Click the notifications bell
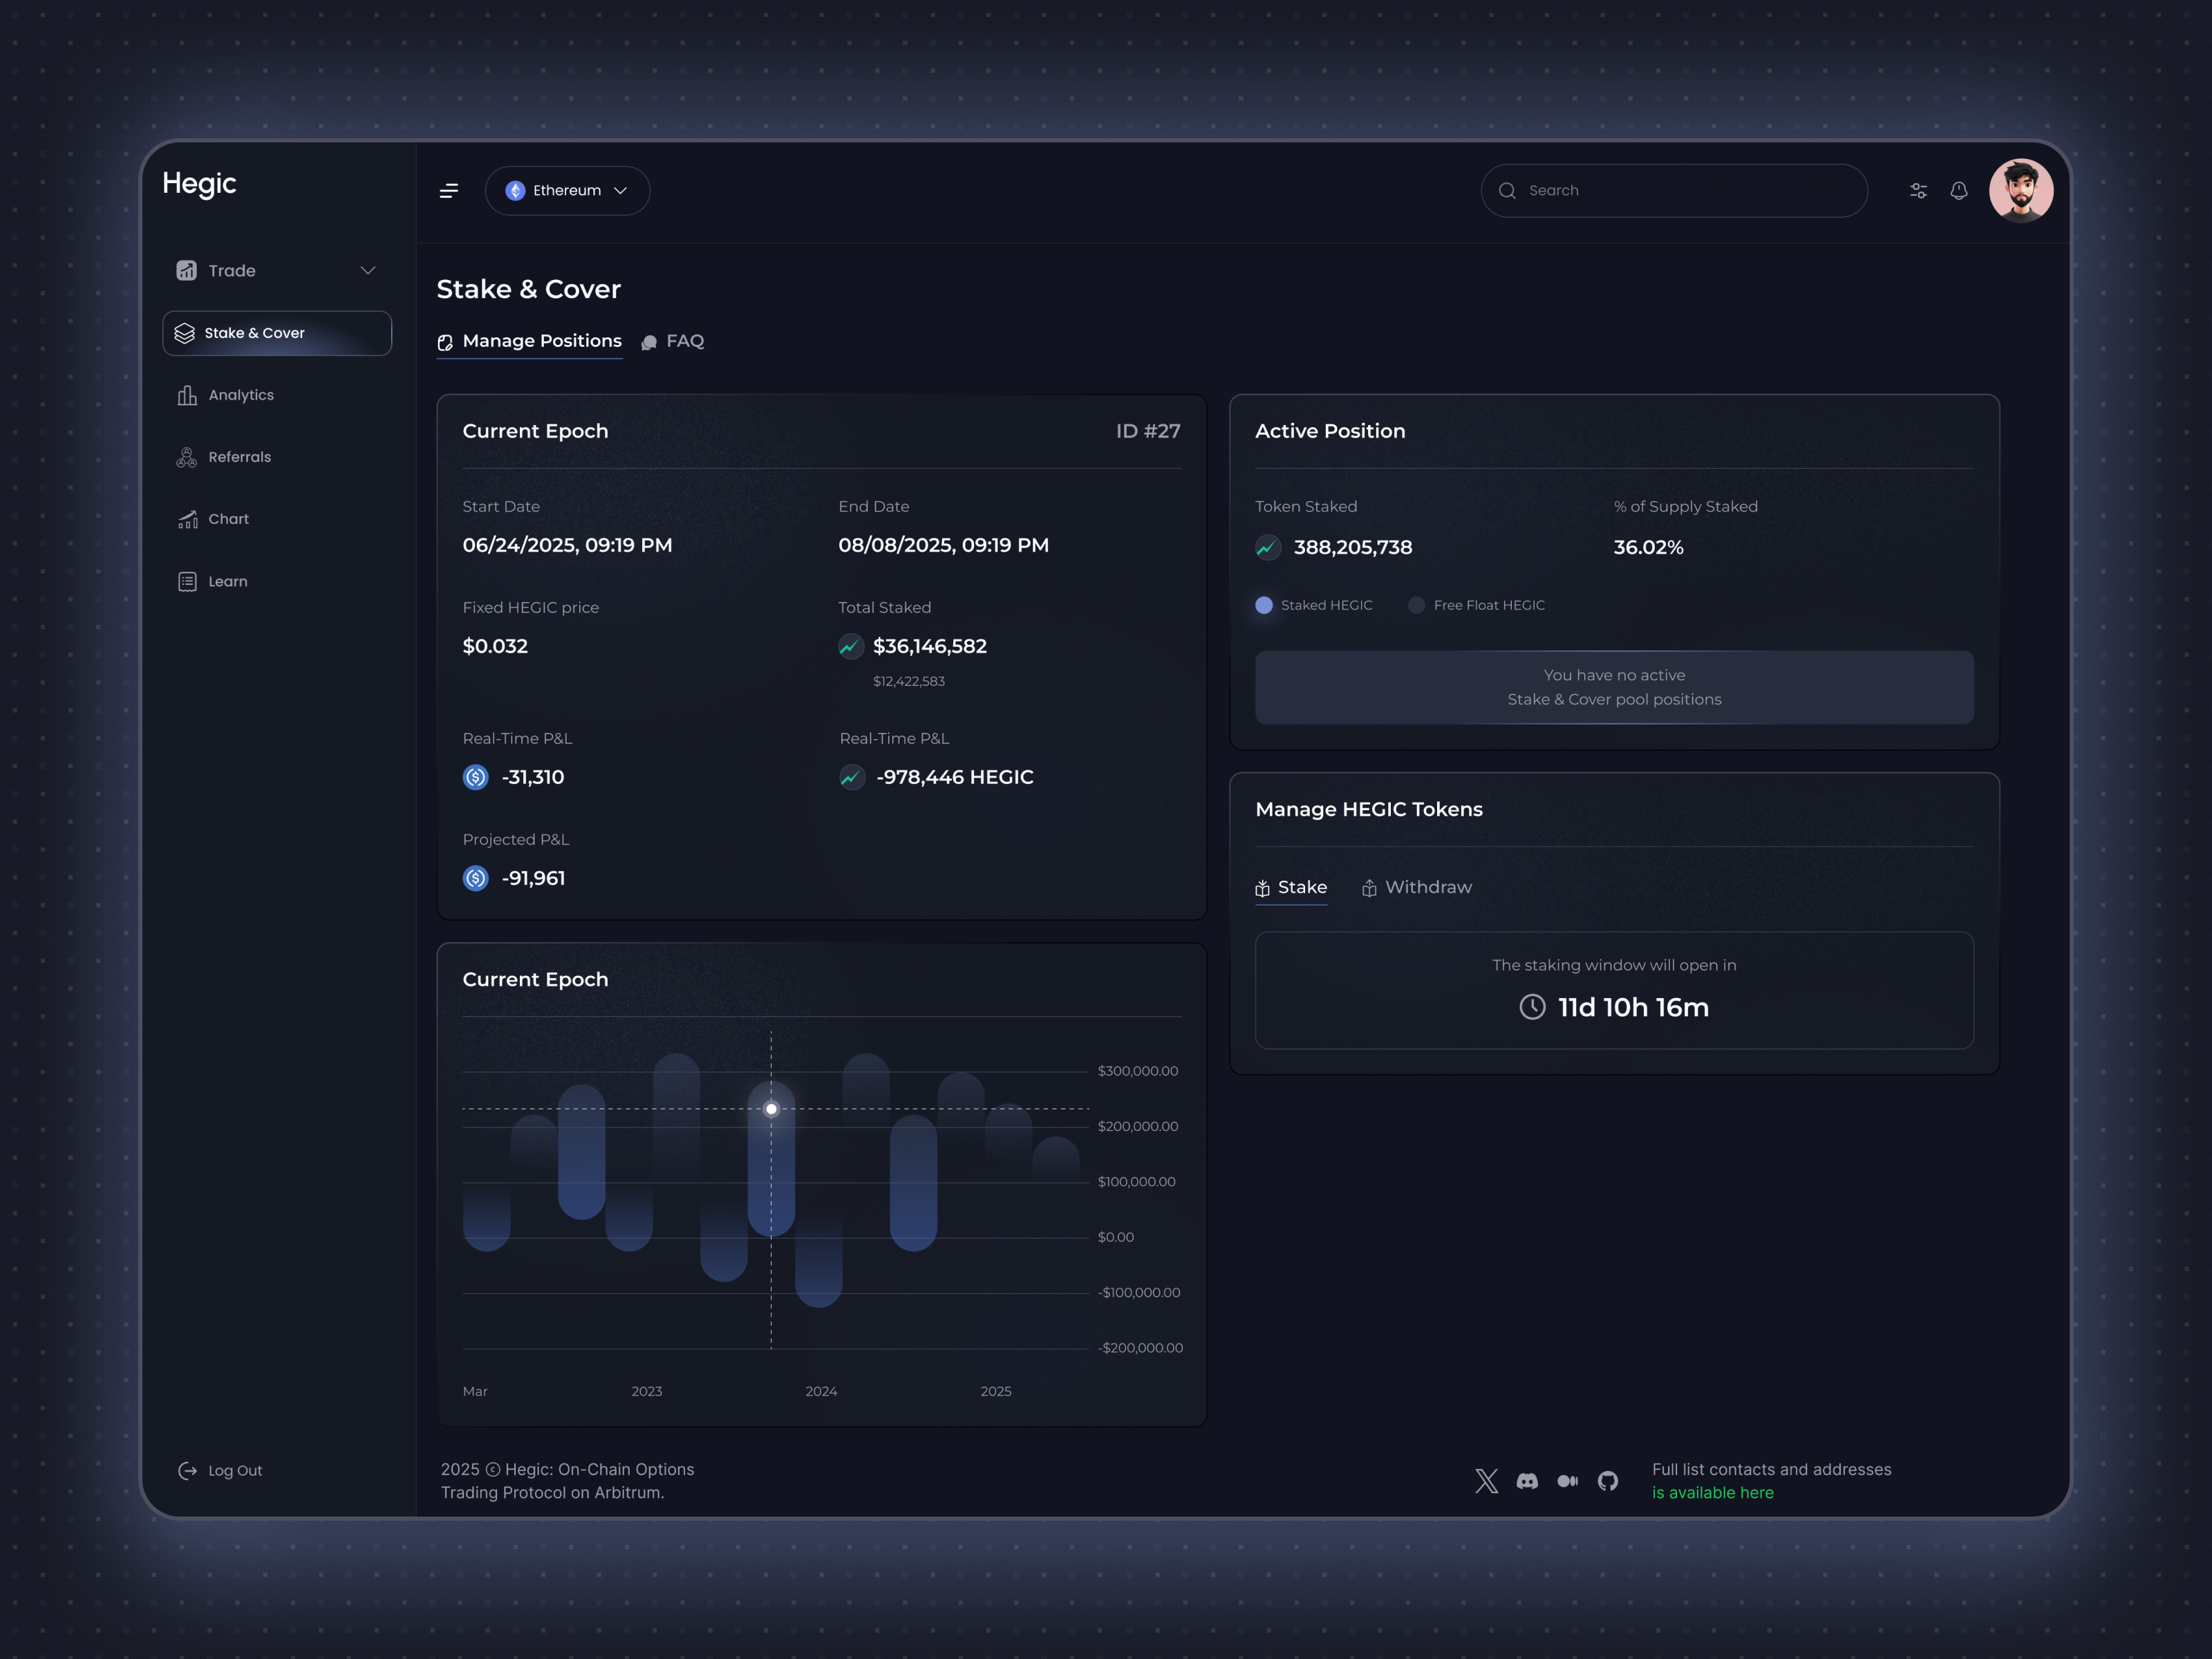The image size is (2212, 1659). pyautogui.click(x=1959, y=190)
